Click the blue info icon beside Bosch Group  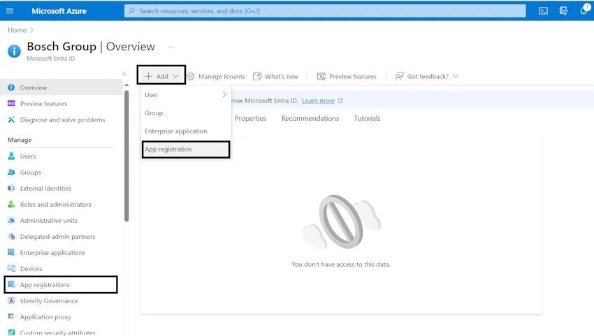click(14, 51)
